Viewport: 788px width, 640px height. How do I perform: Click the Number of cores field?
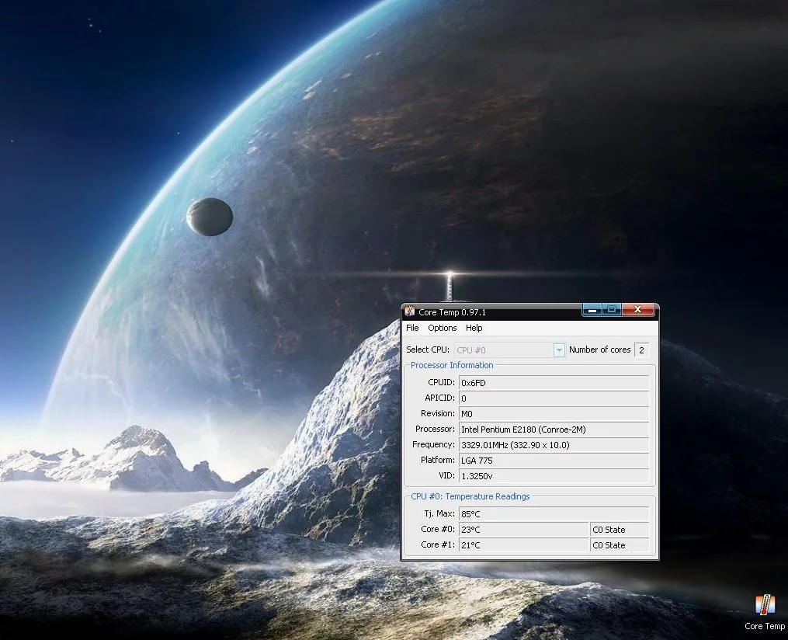[642, 350]
